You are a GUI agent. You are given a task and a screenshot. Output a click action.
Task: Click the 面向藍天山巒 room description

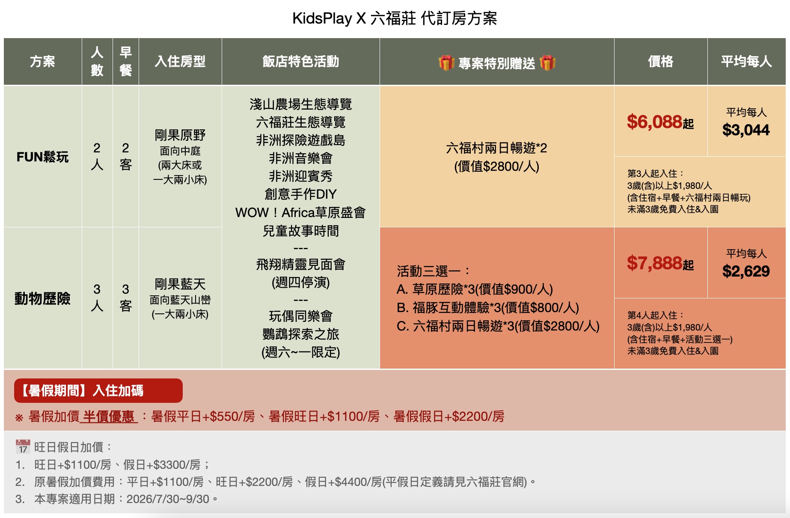180,300
